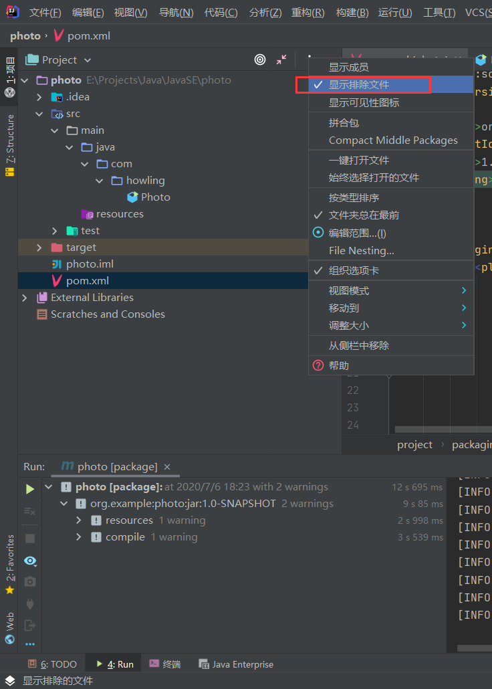Toggle 显示排除文件 checked option
Screen dimensions: 492x689
391,85
